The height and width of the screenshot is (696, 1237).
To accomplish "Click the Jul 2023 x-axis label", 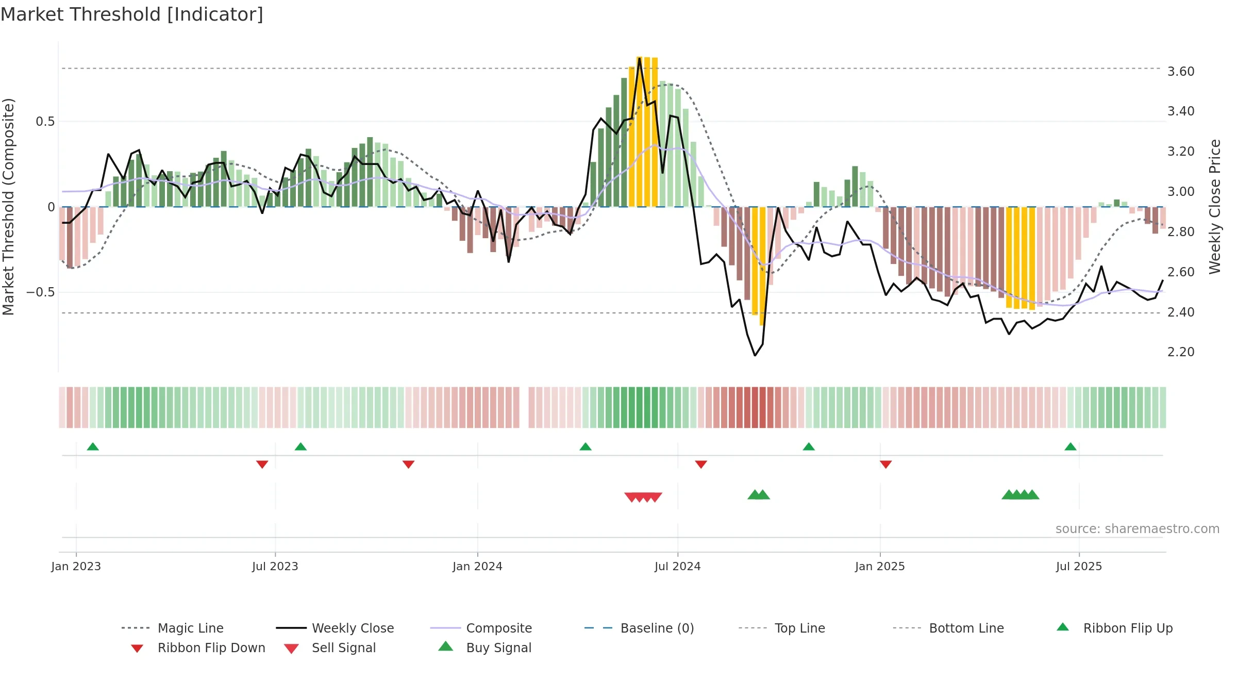I will [275, 566].
